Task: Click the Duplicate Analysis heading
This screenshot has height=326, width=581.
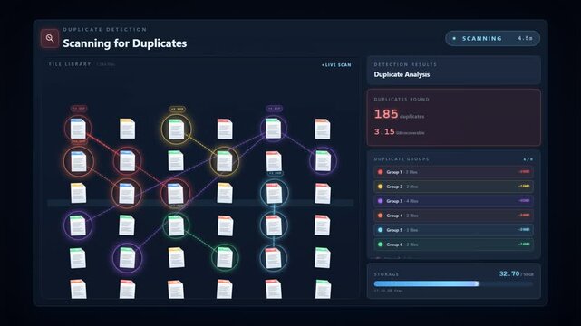Action: tap(402, 74)
